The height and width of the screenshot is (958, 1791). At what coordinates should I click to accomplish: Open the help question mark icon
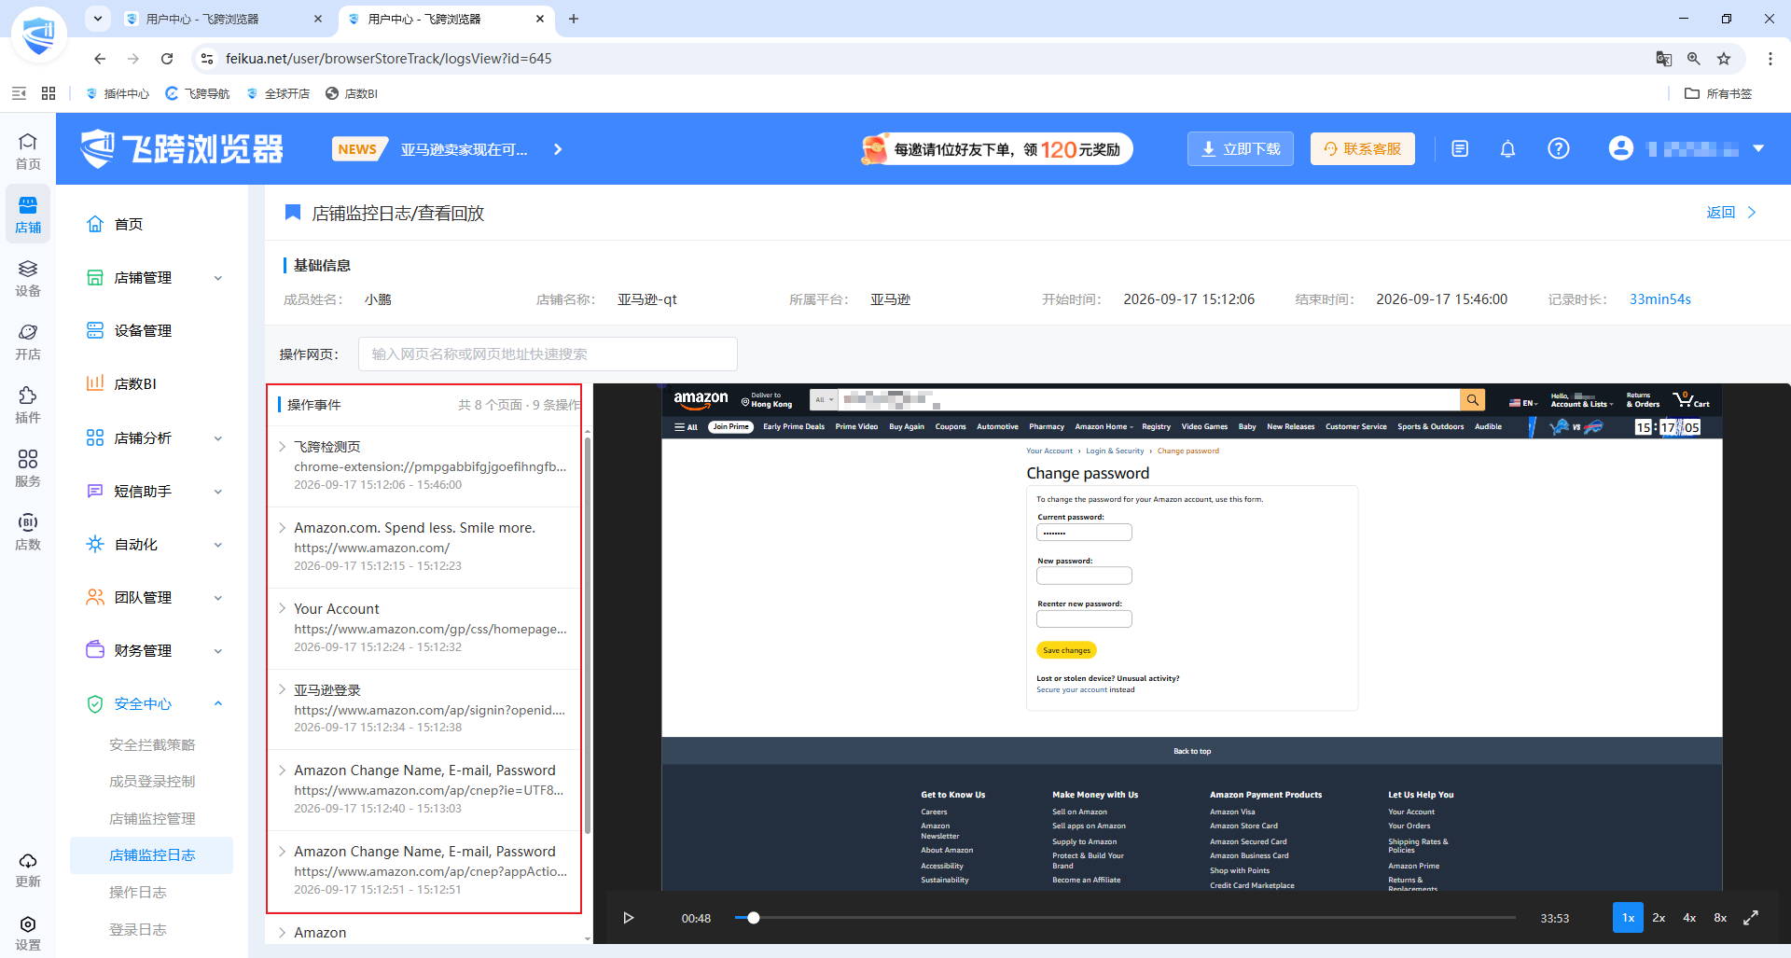[1558, 149]
